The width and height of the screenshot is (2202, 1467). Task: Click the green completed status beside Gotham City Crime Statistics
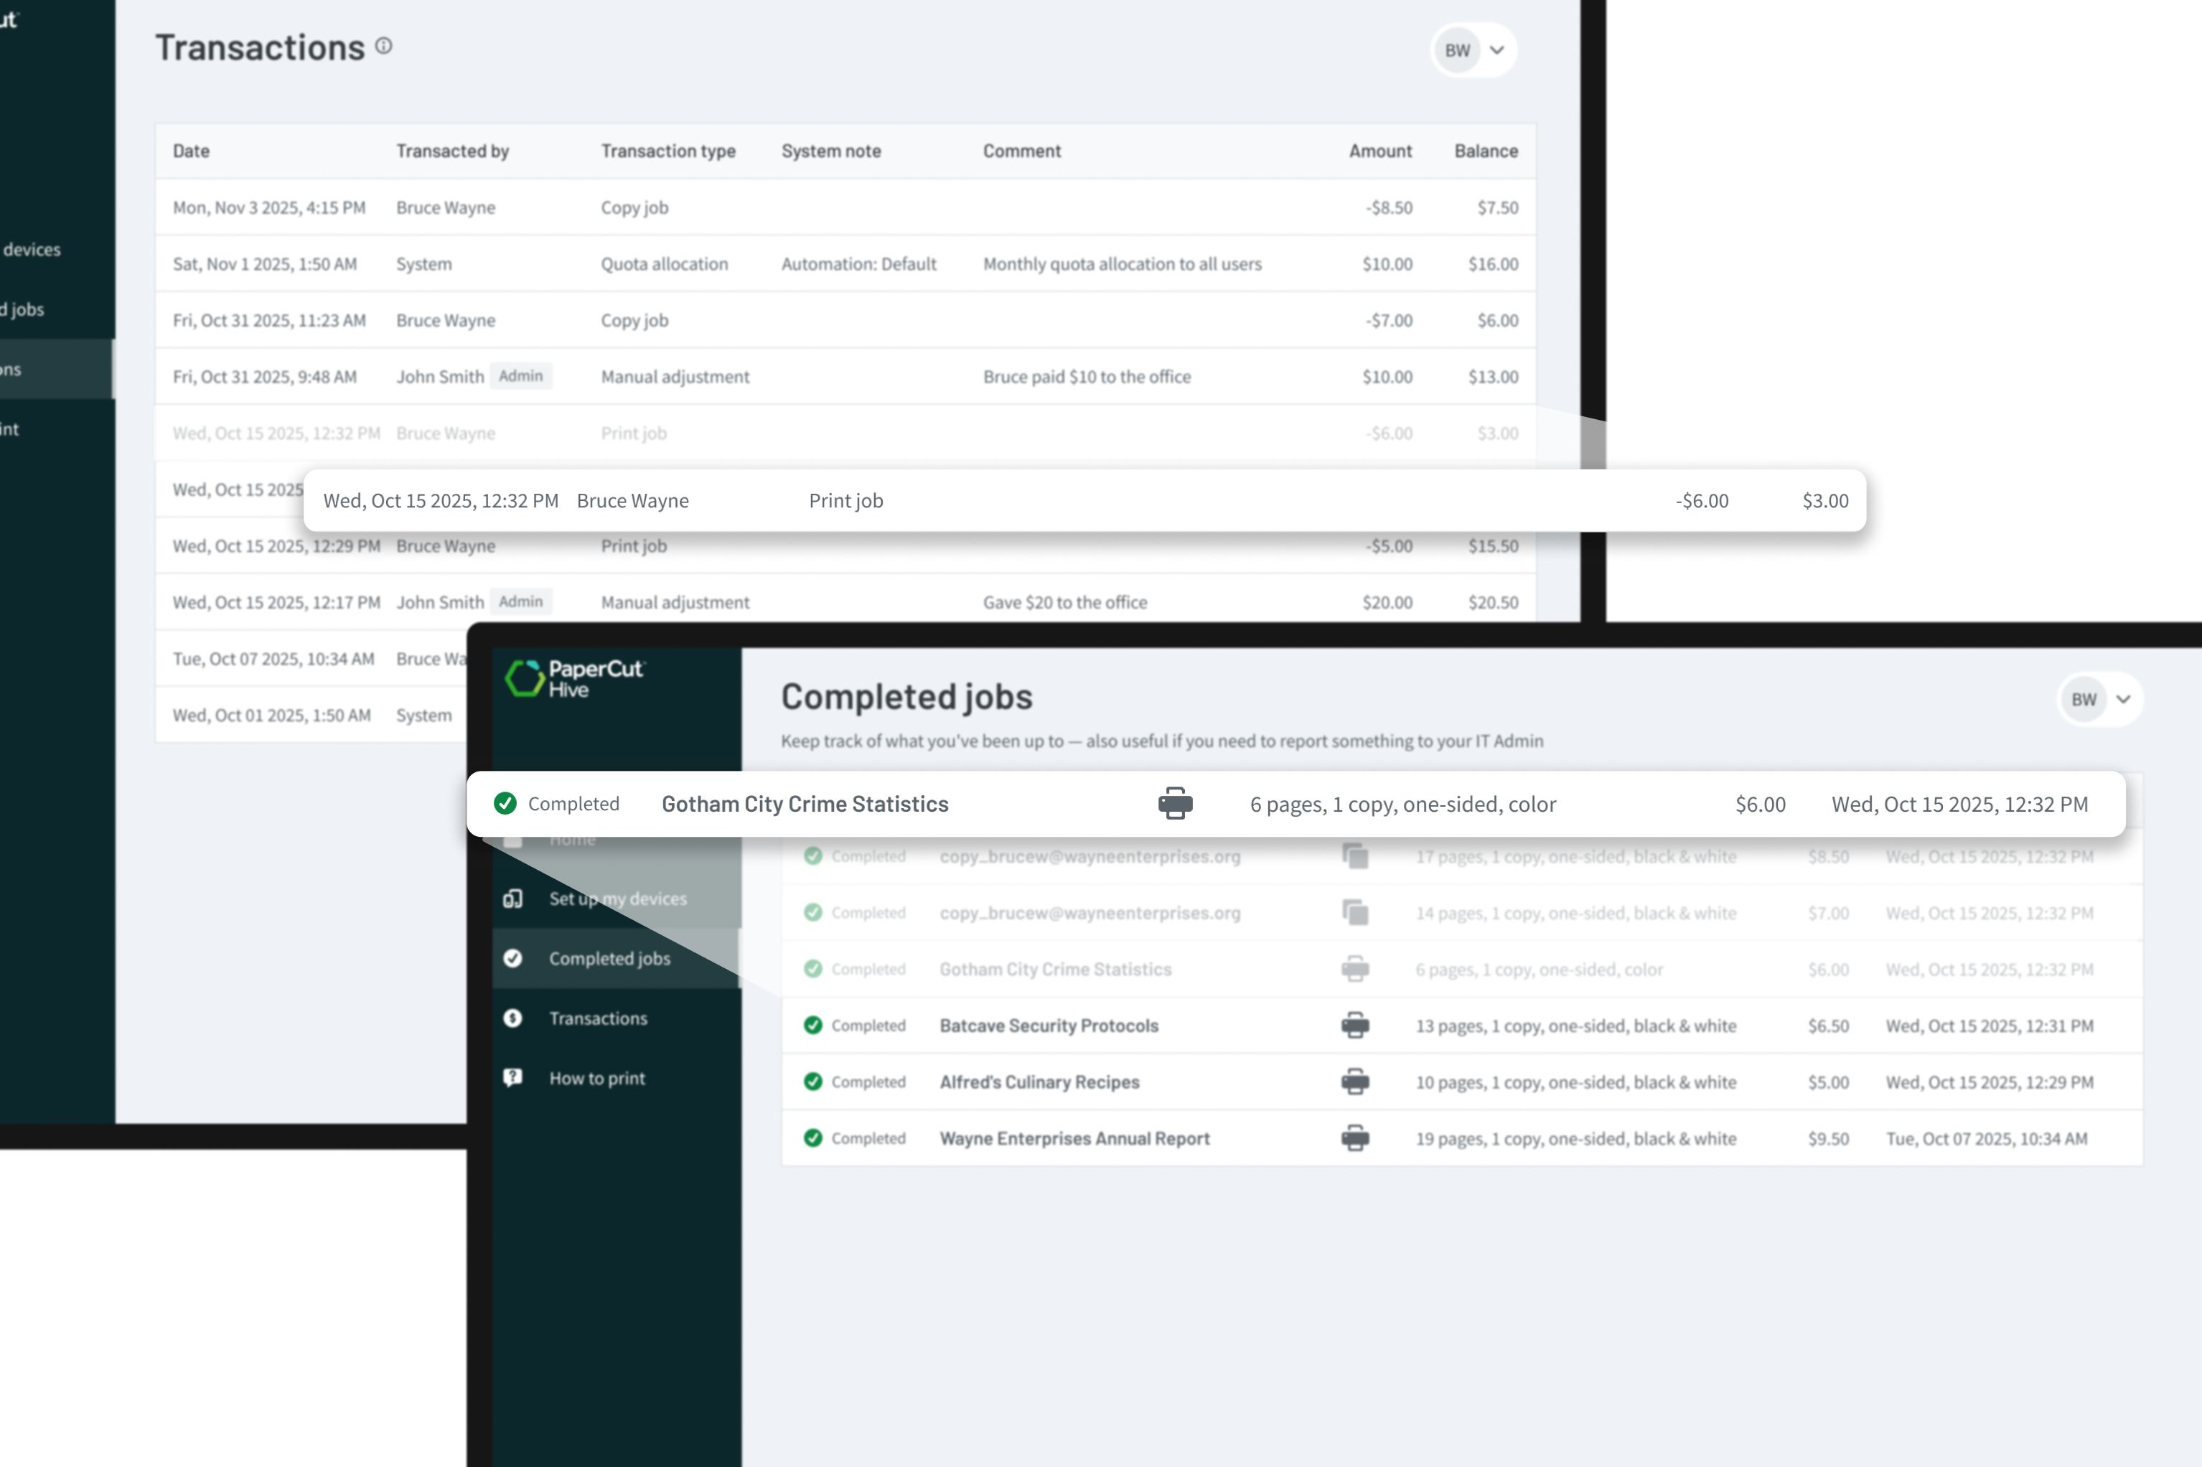(506, 802)
